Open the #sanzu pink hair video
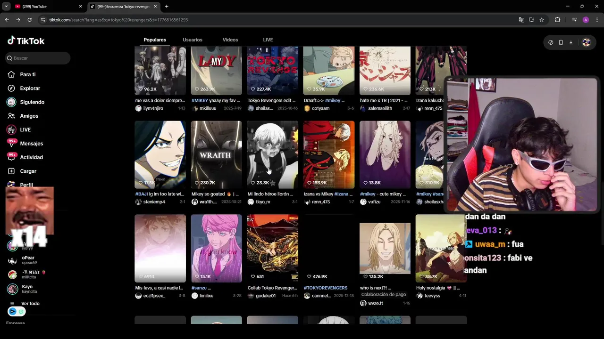 click(216, 248)
